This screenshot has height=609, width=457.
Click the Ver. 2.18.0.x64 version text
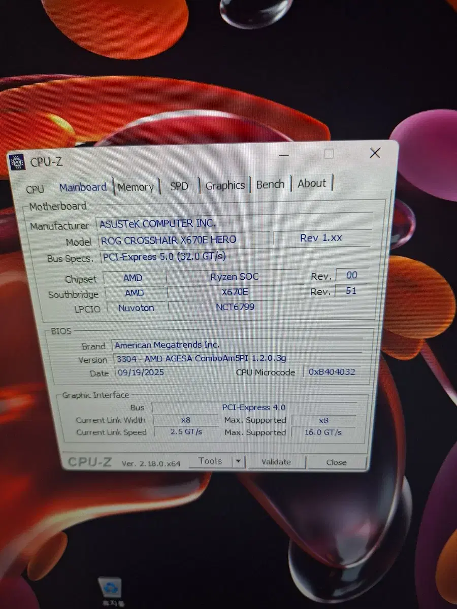151,463
